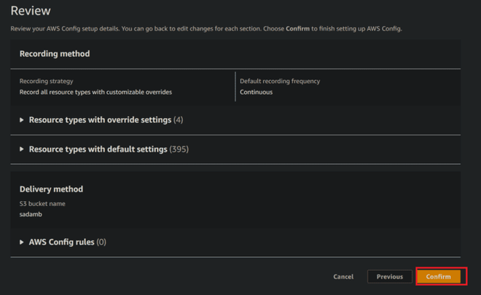Select the "Resource types with default settings" label
The height and width of the screenshot is (295, 481).
pos(98,149)
